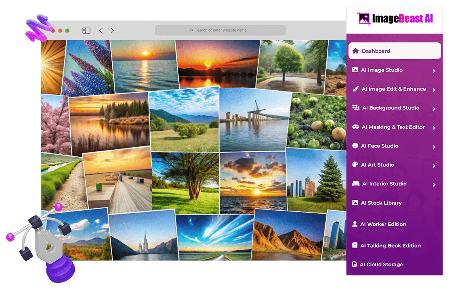Click the AI Interior Studio sofa icon

tap(355, 184)
